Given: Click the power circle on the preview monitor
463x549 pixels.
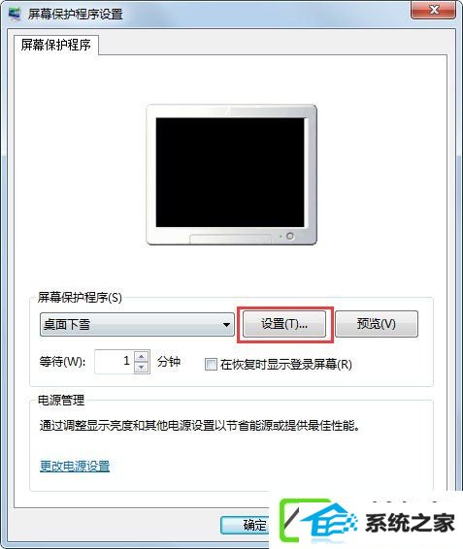Looking at the screenshot, I should [x=289, y=236].
